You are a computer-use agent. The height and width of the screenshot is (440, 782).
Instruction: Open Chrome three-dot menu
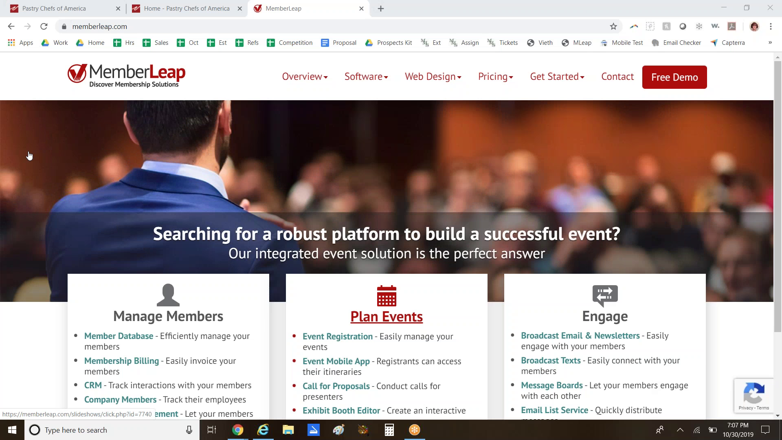[x=771, y=26]
